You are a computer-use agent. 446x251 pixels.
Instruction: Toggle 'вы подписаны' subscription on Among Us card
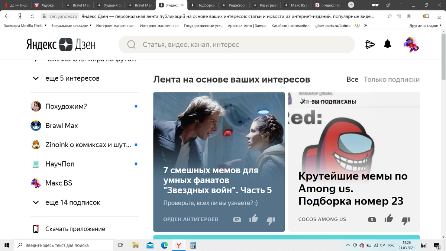point(328,102)
